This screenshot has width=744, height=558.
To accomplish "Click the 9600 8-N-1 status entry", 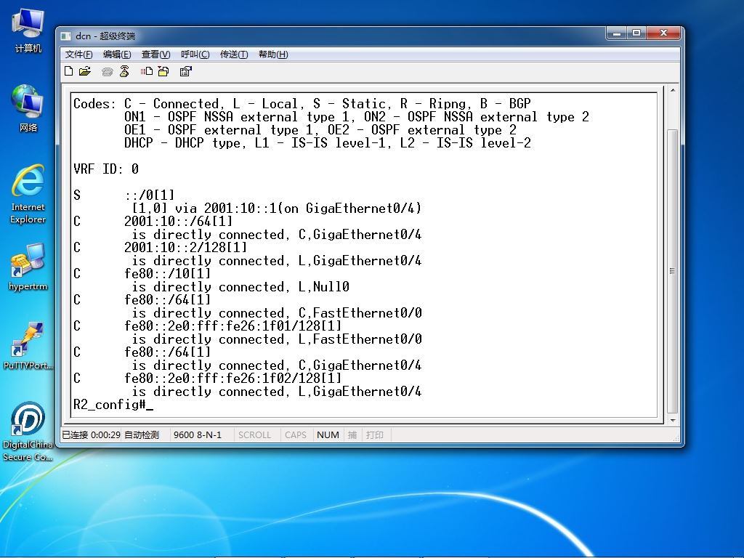I will tap(198, 435).
